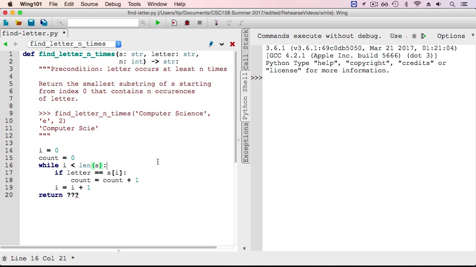Image resolution: width=476 pixels, height=267 pixels.
Task: Click the Time Machine menu bar icon
Action: 395,4
